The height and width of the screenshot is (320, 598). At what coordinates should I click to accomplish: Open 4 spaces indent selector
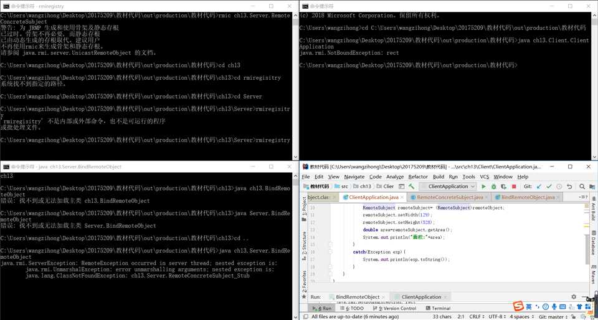[521, 316]
